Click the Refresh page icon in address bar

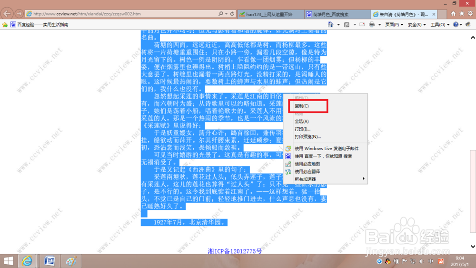[232, 14]
